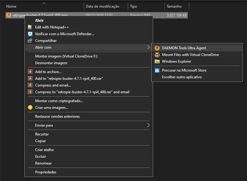
Task: Click the WinRAR icon beside 'Compress and email...'
Action: (30, 85)
